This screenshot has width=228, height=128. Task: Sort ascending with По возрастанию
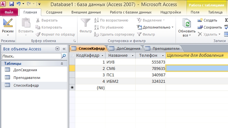(111, 20)
